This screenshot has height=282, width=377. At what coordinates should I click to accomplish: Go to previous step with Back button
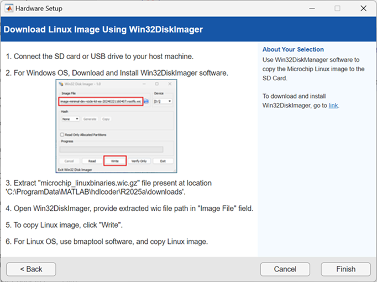coord(31,269)
